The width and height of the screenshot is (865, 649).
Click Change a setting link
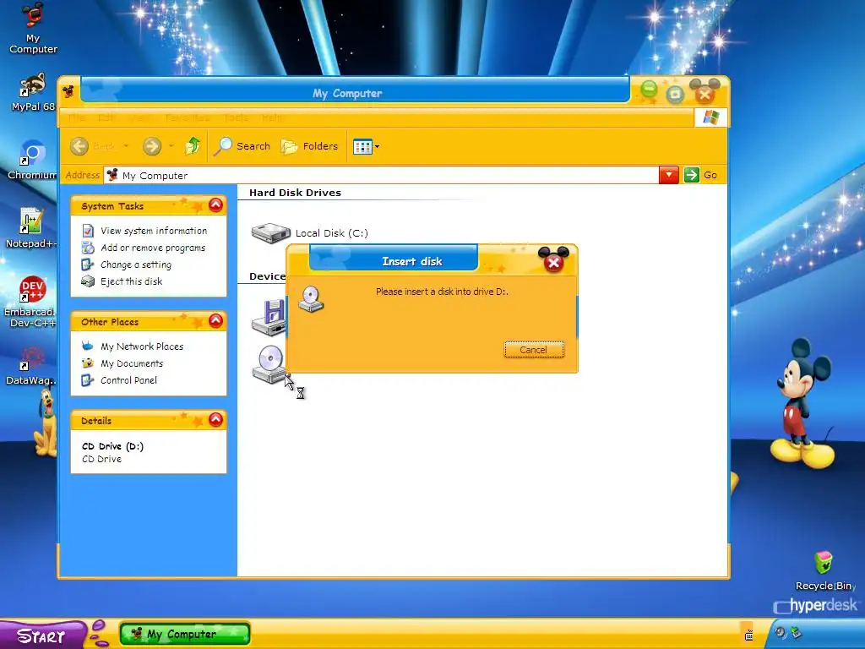tap(136, 265)
